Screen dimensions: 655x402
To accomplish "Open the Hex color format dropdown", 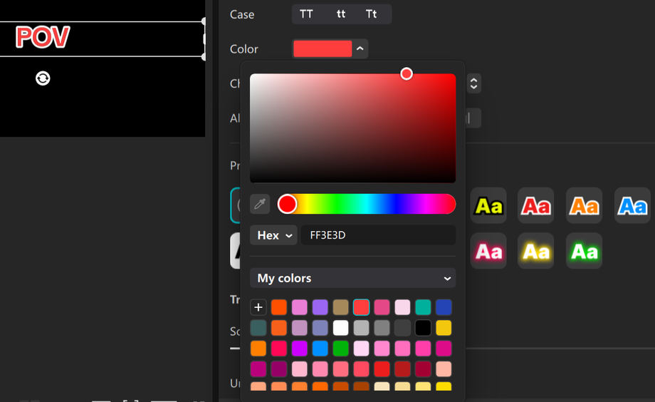I will click(273, 235).
